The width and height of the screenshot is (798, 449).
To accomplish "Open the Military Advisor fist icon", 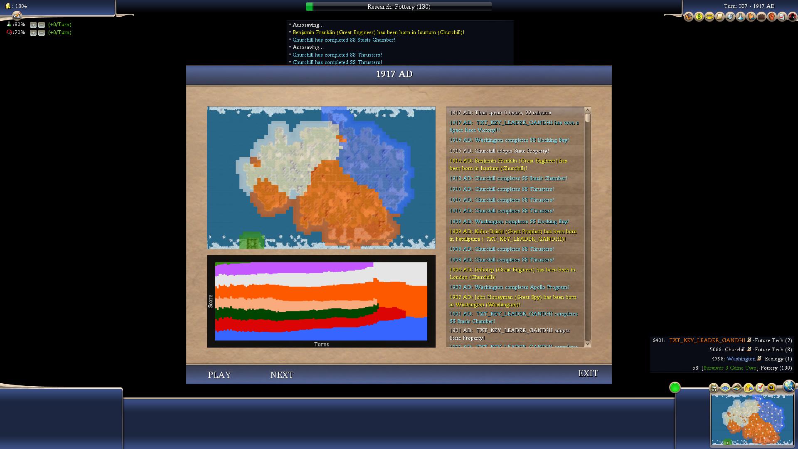I will click(x=772, y=17).
